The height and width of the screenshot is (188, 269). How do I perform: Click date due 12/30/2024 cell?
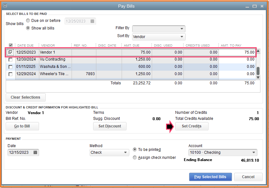click(27, 59)
